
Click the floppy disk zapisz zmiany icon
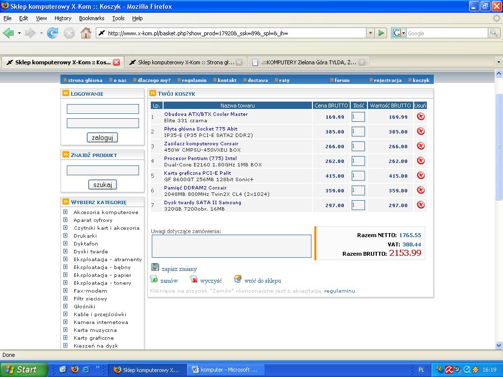point(155,267)
